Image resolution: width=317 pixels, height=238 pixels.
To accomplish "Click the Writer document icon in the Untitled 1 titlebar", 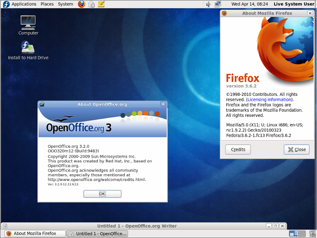I will coord(5,226).
